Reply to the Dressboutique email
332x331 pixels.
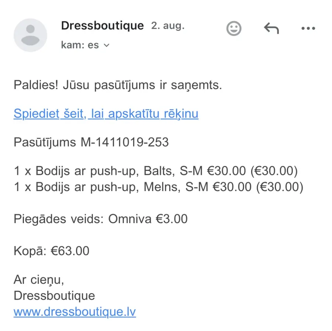click(x=271, y=28)
